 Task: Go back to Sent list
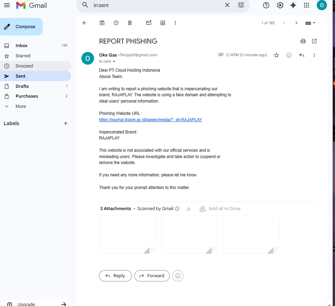pyautogui.click(x=85, y=23)
